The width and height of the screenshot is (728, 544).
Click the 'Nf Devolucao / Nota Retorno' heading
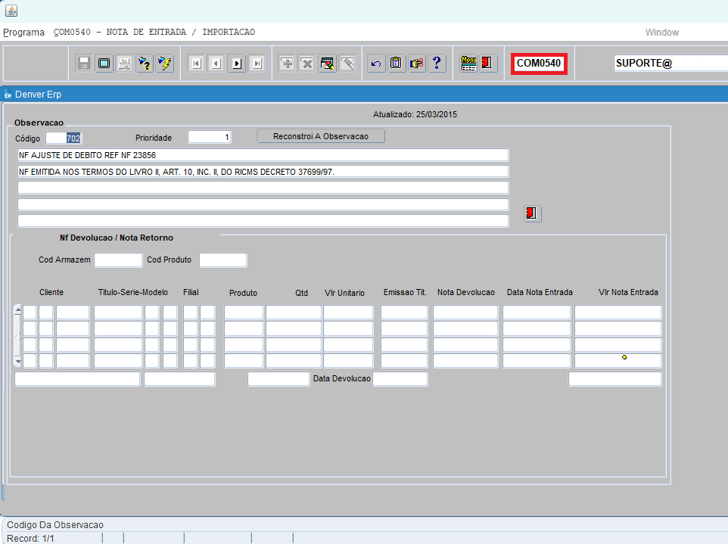[117, 238]
